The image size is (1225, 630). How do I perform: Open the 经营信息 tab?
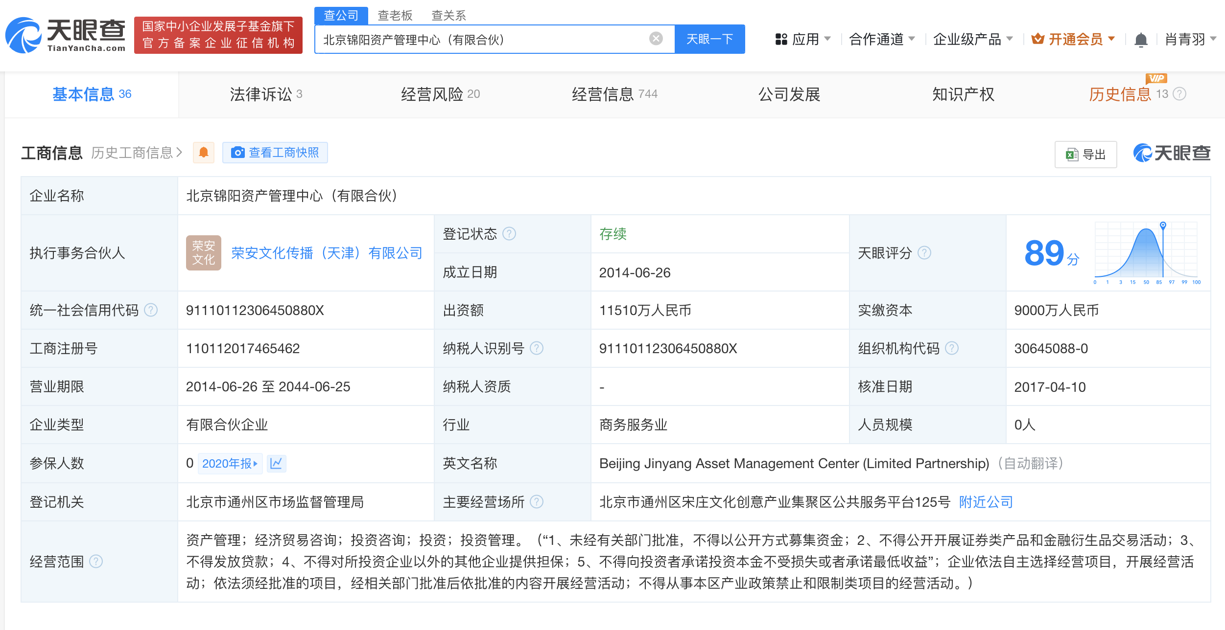[x=614, y=94]
